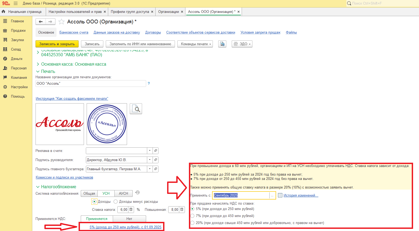419x231 pixels.
Task: Switch to 'Организации' tab
Action: click(168, 12)
